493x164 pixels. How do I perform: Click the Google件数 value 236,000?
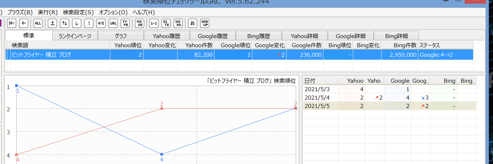tap(311, 55)
